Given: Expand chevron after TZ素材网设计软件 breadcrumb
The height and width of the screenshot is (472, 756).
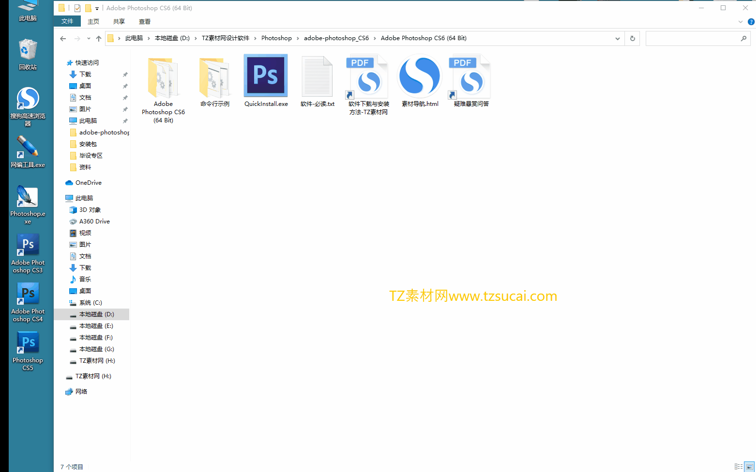Looking at the screenshot, I should pos(255,38).
